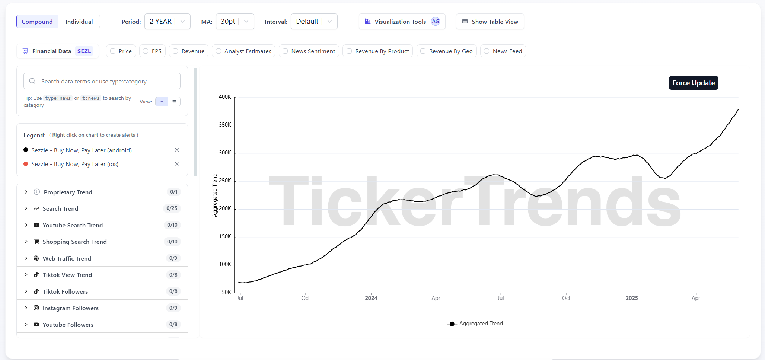Expand the Proprietary Trend category

(x=26, y=192)
